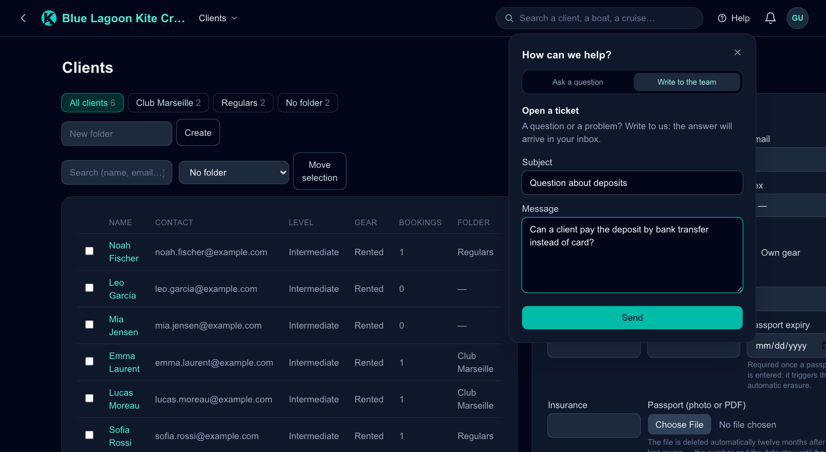Screen dimensions: 826x452
Task: Open the No folder dropdown
Action: point(234,173)
